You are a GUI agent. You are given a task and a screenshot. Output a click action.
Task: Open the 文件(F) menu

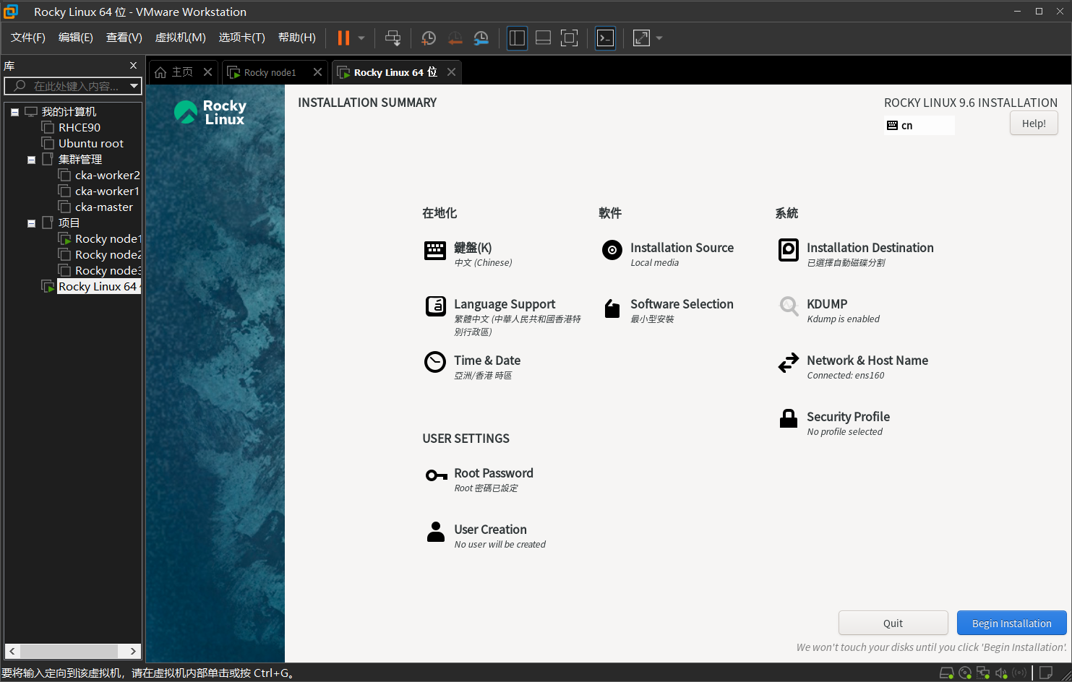pos(28,38)
